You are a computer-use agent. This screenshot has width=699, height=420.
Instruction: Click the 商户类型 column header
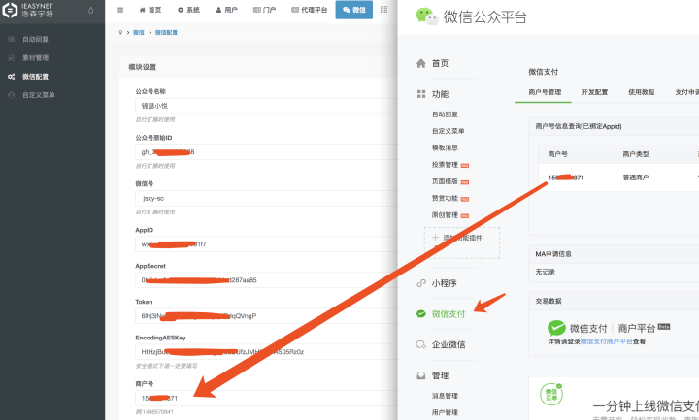636,154
